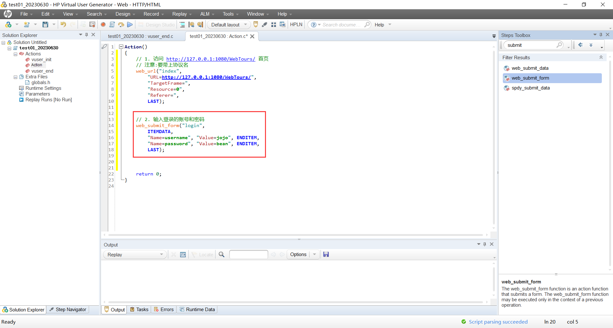Click the window layout icon before HPLN
The width and height of the screenshot is (613, 328).
[283, 25]
